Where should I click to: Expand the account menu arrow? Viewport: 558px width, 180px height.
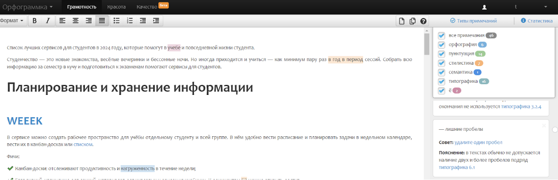click(x=545, y=7)
